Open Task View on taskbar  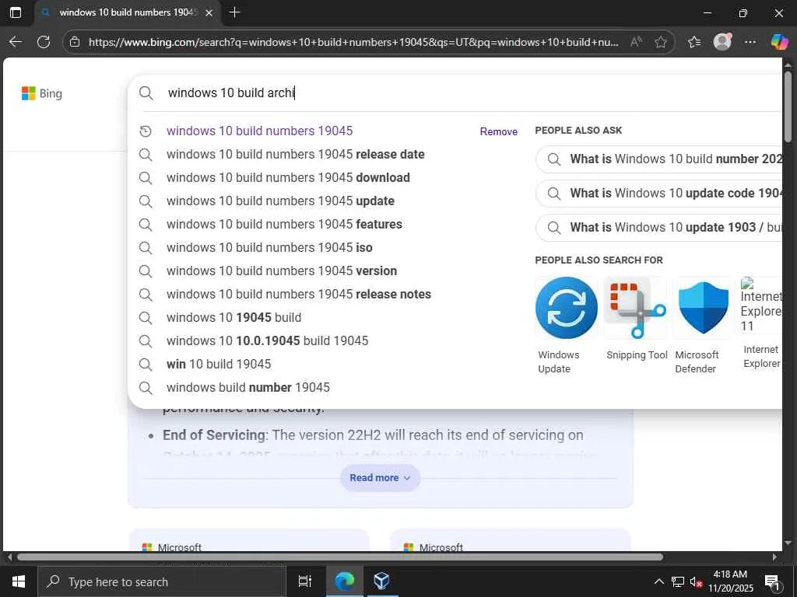pos(305,581)
